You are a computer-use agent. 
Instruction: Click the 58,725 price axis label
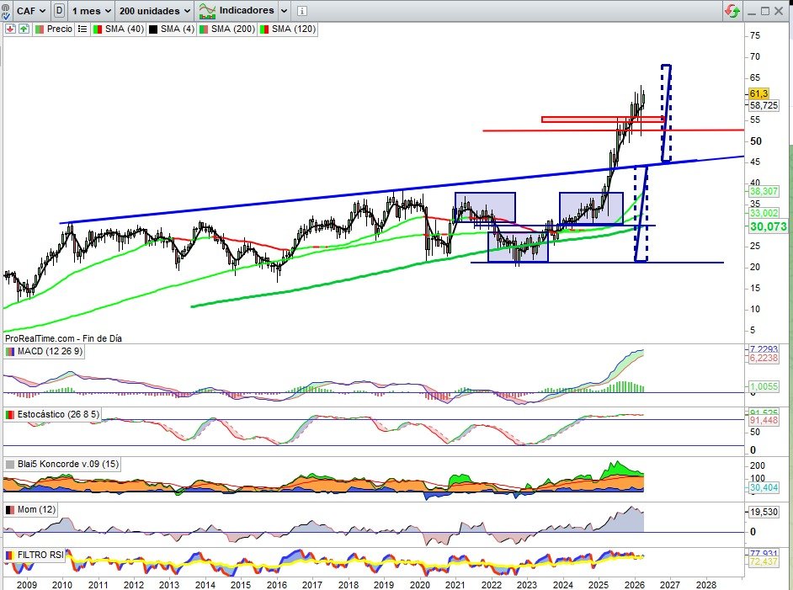click(x=764, y=105)
